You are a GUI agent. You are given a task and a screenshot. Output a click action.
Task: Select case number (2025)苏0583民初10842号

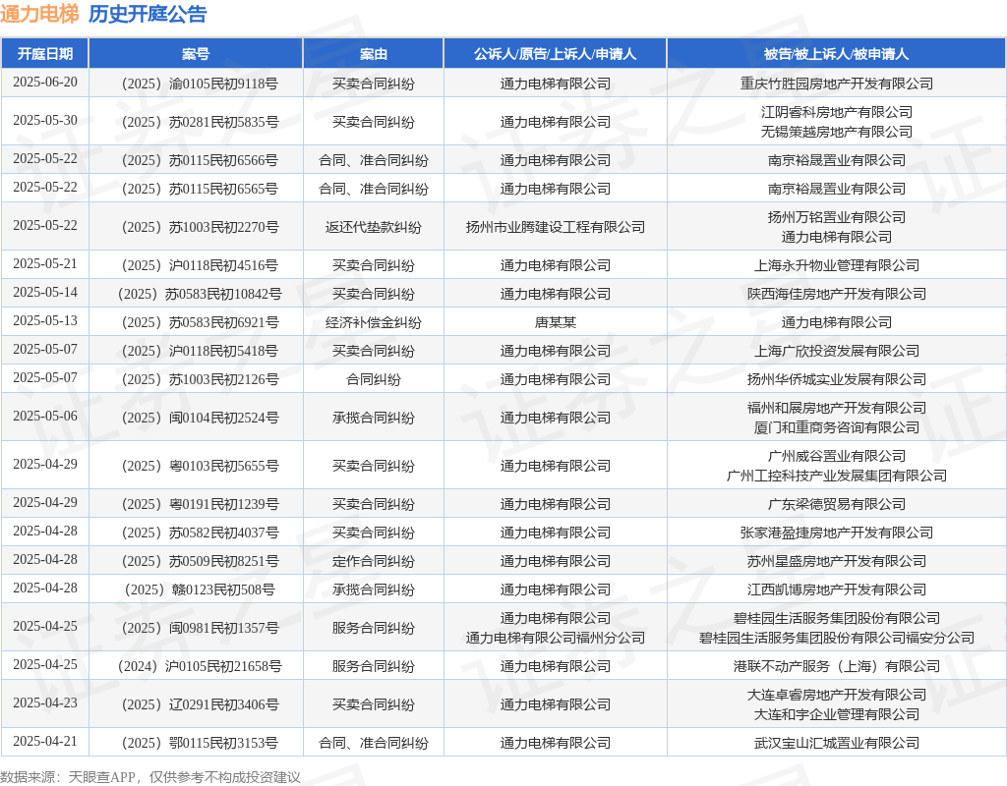tap(200, 294)
